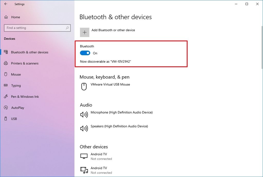
Task: Go back using the arrow button
Action: (6, 4)
